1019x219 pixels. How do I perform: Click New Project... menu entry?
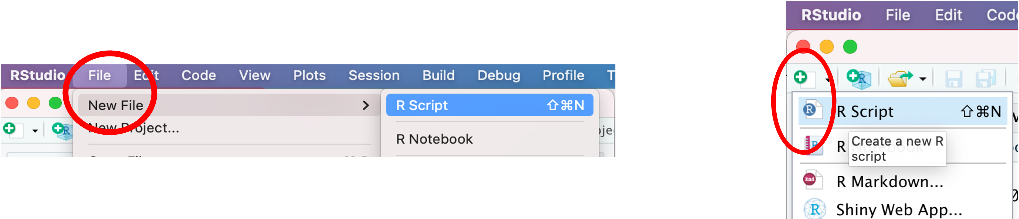click(x=134, y=128)
